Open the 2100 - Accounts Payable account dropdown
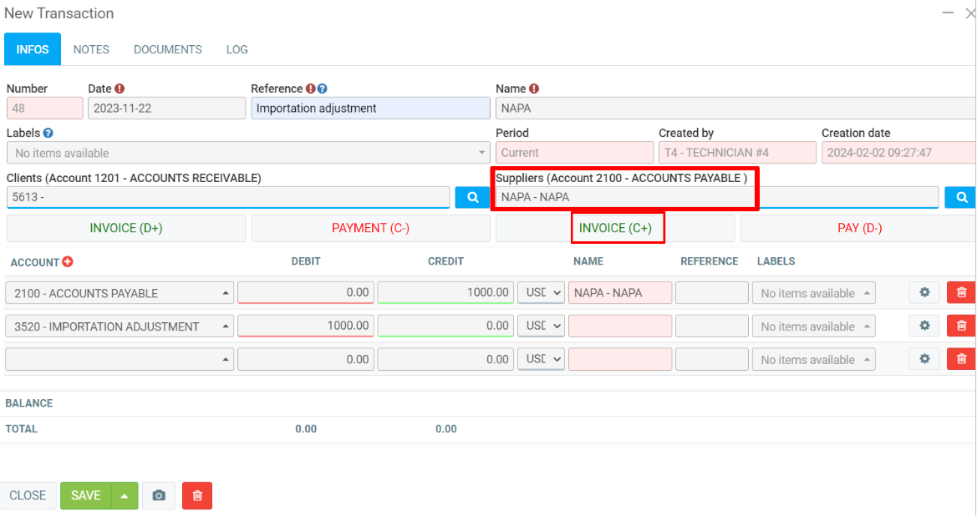Screen dimensions: 977x516 (x=120, y=293)
